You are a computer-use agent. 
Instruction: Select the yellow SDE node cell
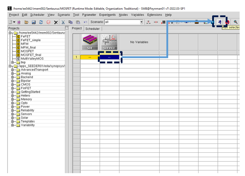click(x=90, y=57)
